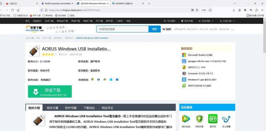Click the search box with 360安全浏览器
Image resolution: width=266 pixels, height=131 pixels.
pos(123,29)
